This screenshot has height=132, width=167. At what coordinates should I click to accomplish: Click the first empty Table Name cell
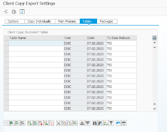(x=36, y=43)
